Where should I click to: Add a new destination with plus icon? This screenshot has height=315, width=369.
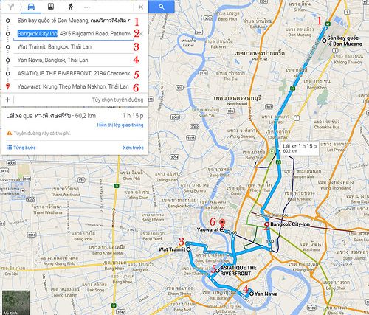click(x=7, y=100)
